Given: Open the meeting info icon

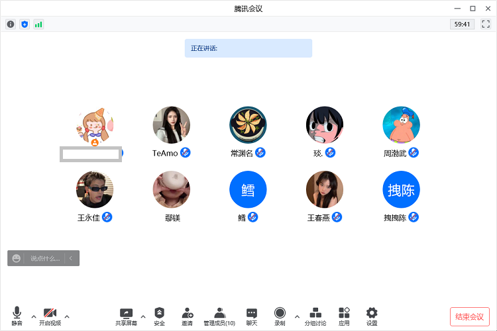Looking at the screenshot, I should coord(11,24).
